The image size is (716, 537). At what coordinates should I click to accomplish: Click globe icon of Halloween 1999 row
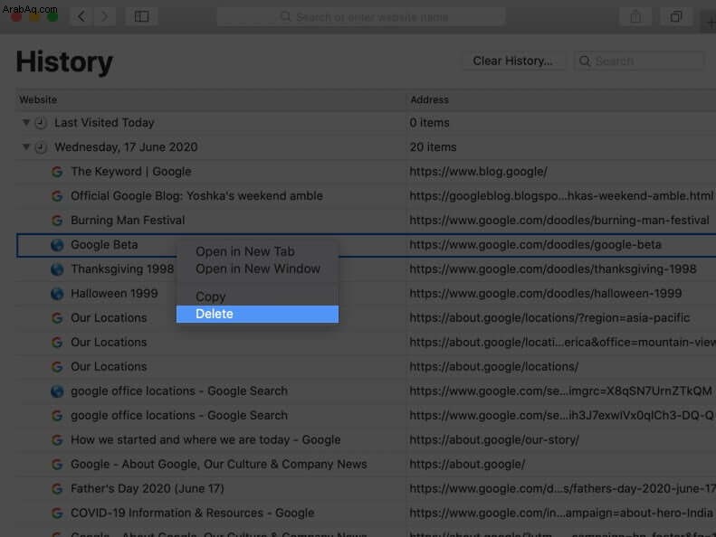pyautogui.click(x=57, y=294)
